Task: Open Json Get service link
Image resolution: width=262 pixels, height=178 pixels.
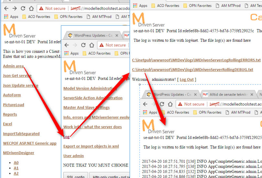Action: pos(17,76)
